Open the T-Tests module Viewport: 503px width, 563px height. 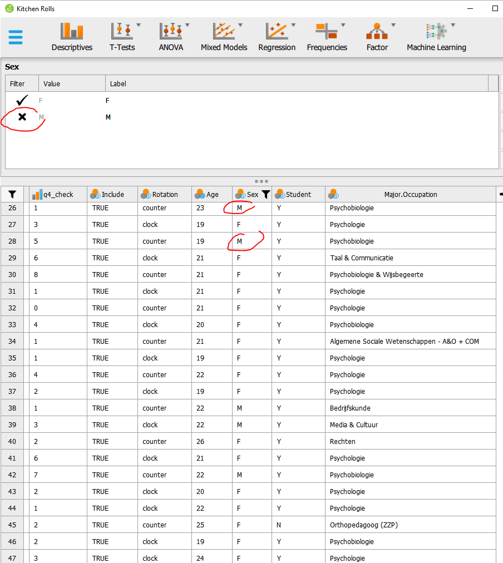pos(122,37)
